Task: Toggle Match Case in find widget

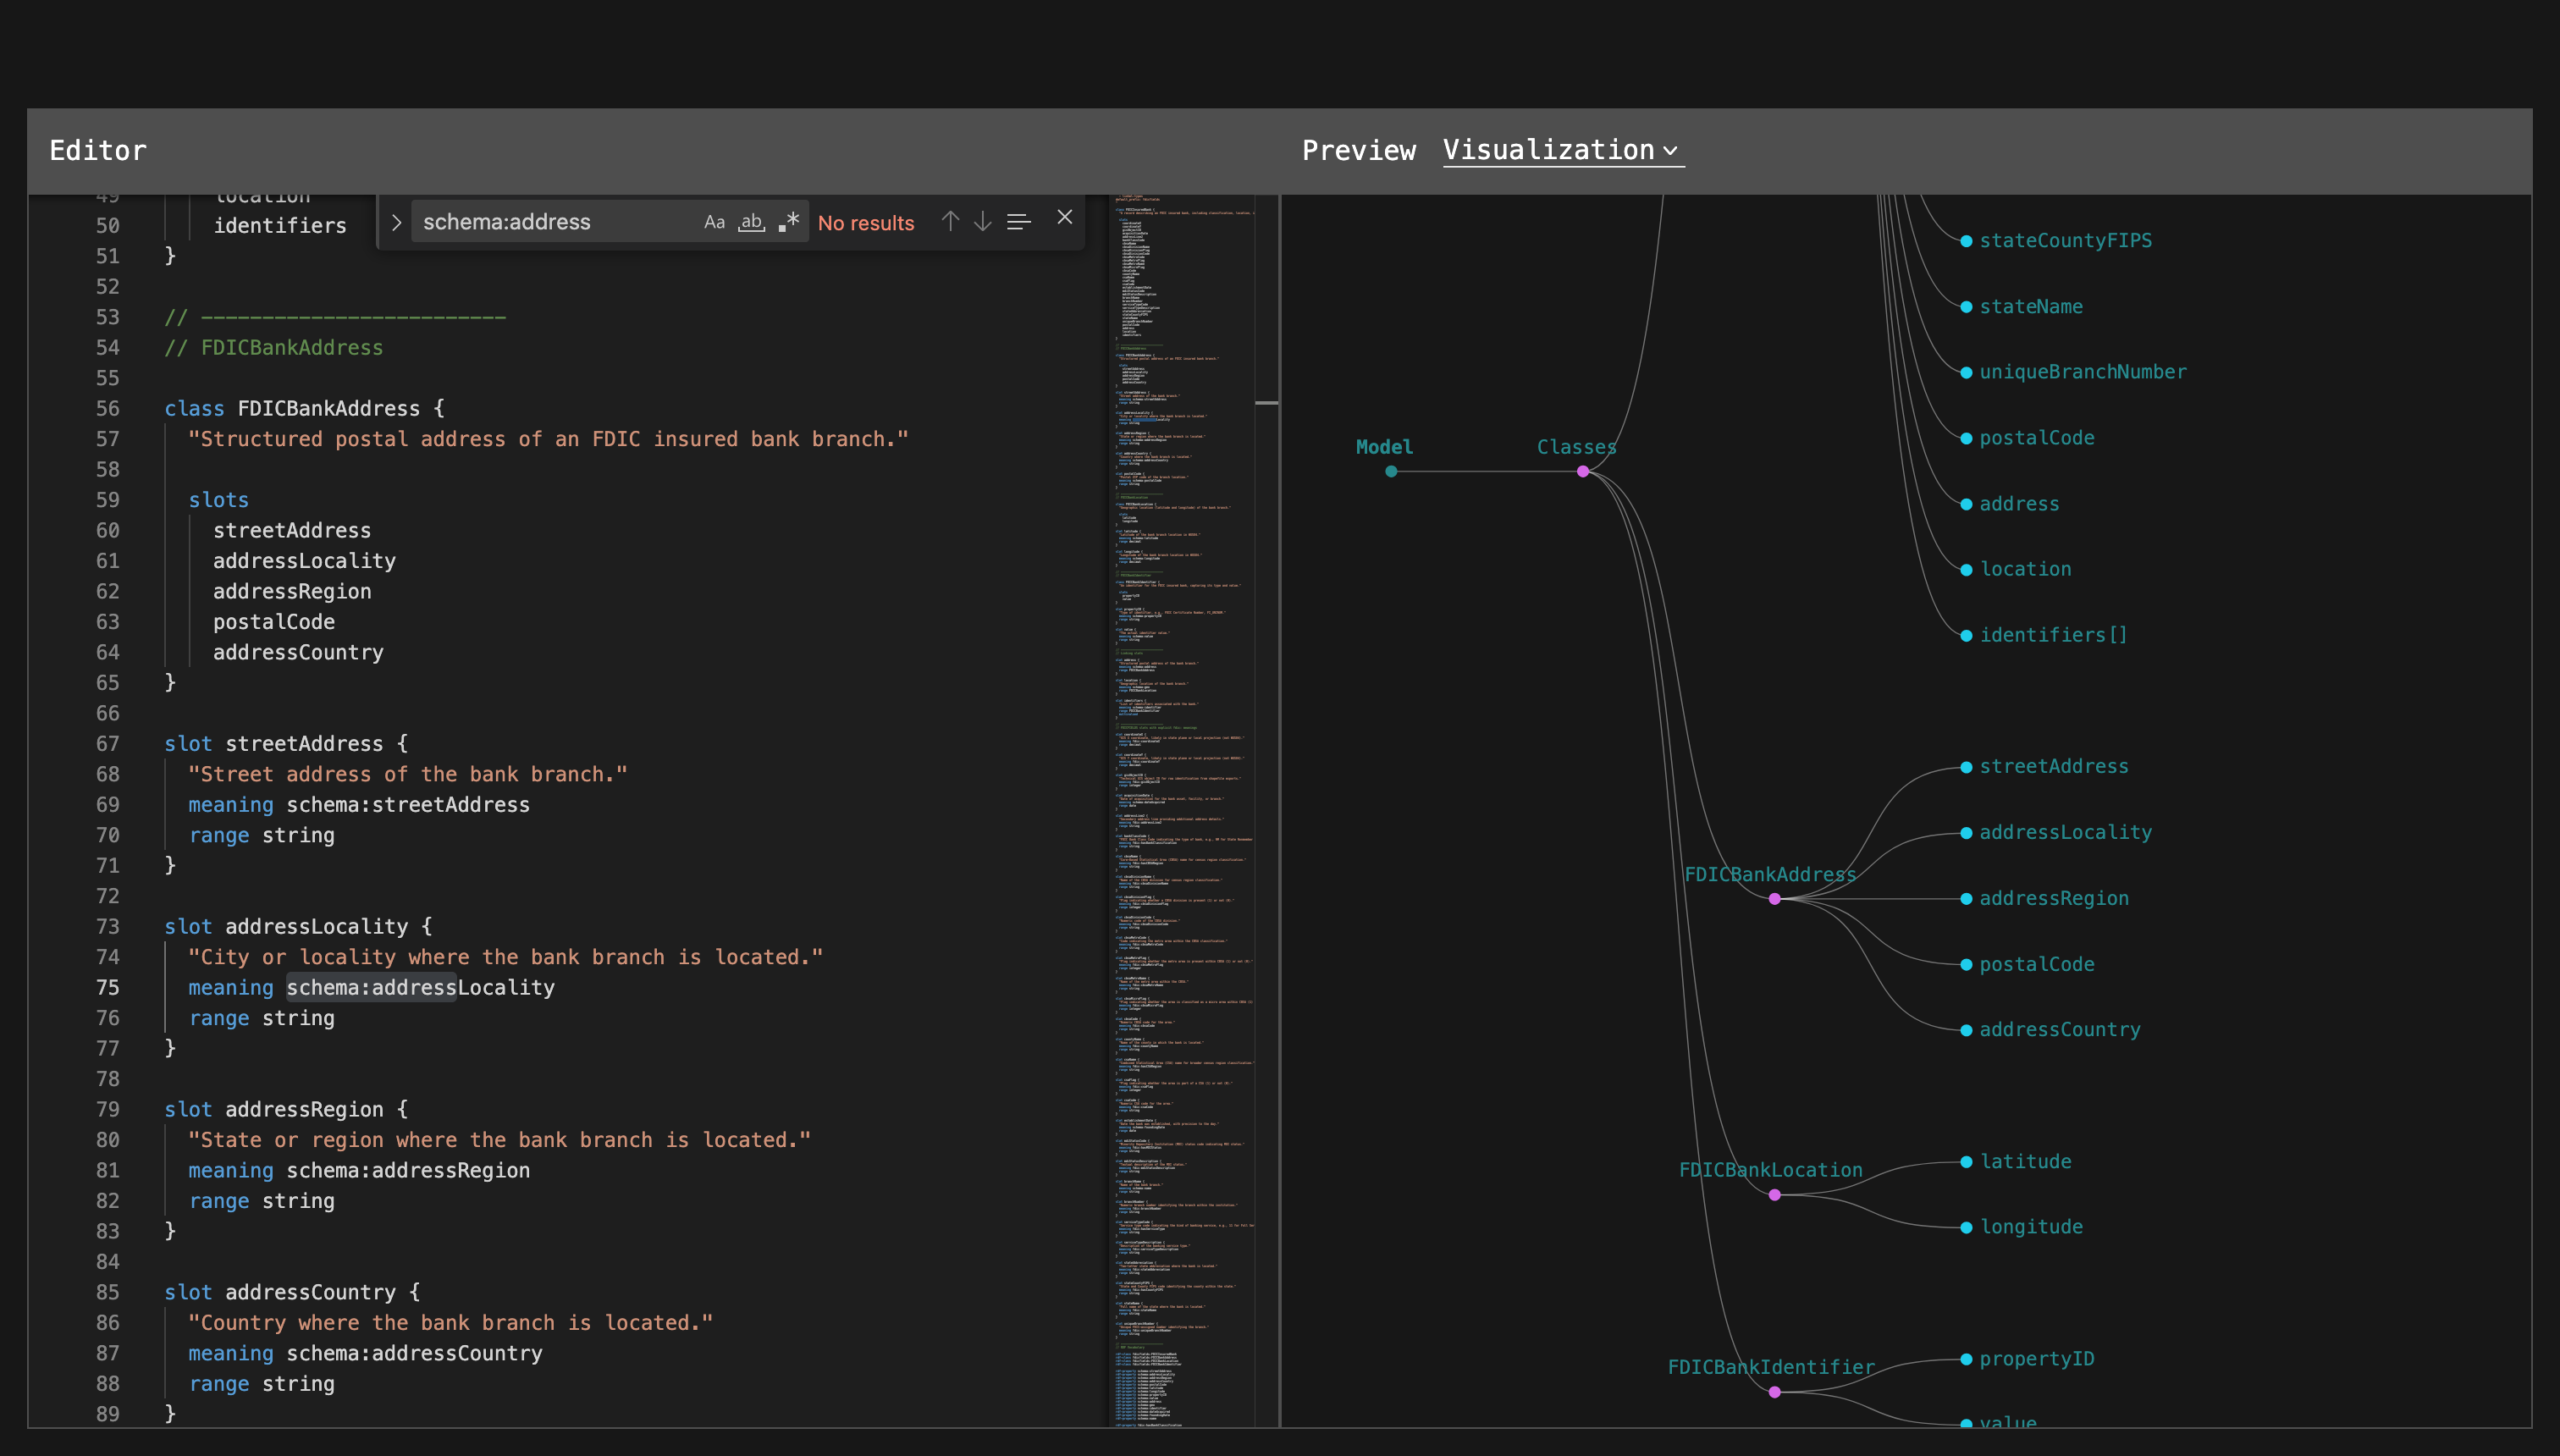Action: pos(714,222)
